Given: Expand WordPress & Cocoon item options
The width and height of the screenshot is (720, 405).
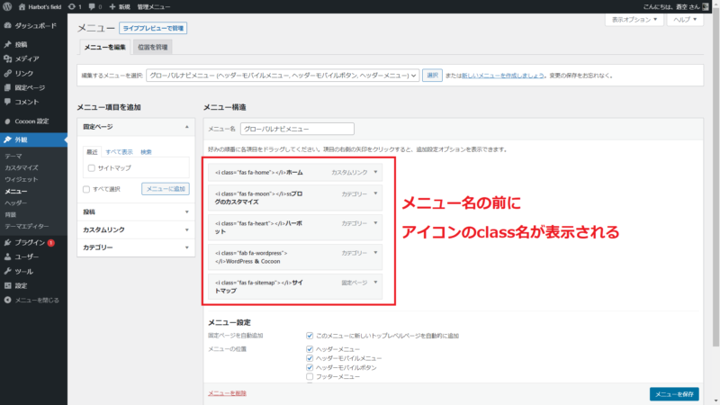Looking at the screenshot, I should [x=375, y=253].
